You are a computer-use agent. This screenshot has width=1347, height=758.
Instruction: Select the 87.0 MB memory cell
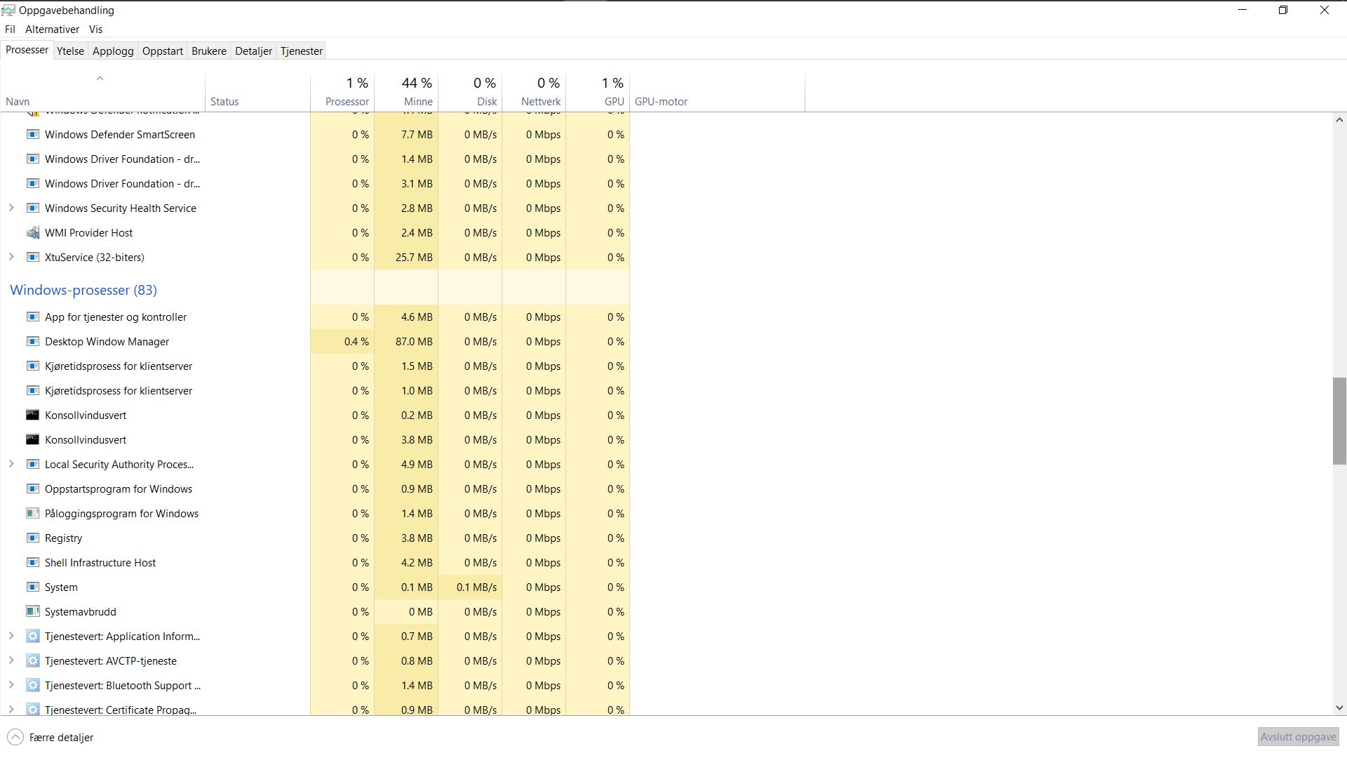pos(406,341)
